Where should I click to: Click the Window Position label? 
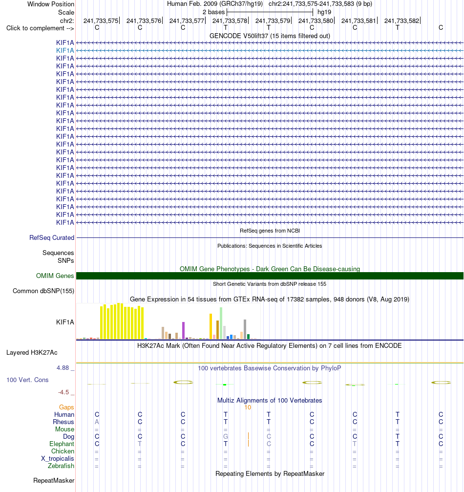pos(50,4)
